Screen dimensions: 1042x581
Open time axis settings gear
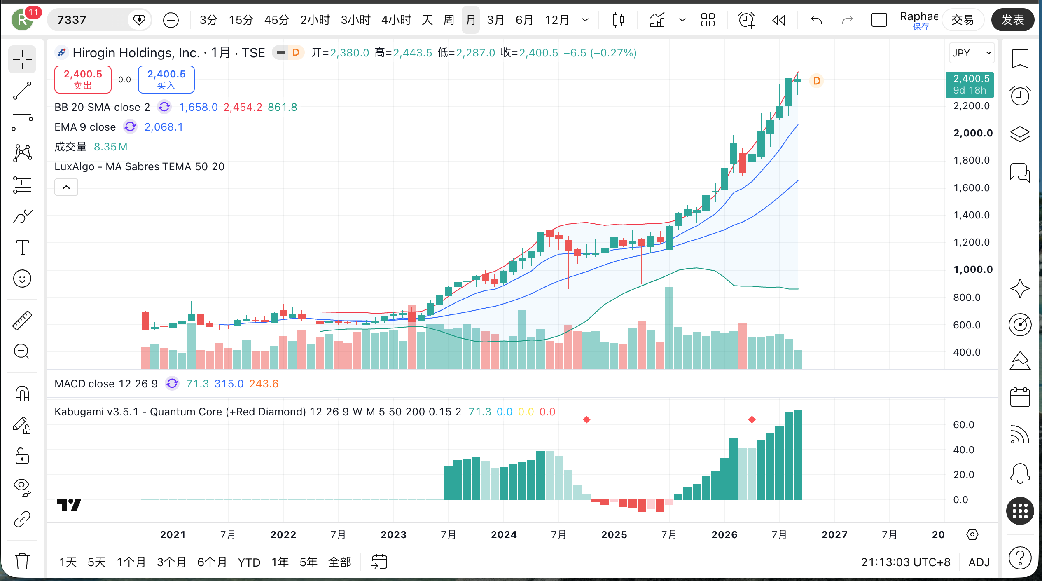click(972, 535)
